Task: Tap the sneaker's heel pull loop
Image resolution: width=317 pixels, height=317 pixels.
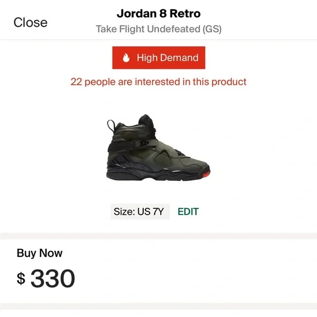Action: click(x=111, y=125)
